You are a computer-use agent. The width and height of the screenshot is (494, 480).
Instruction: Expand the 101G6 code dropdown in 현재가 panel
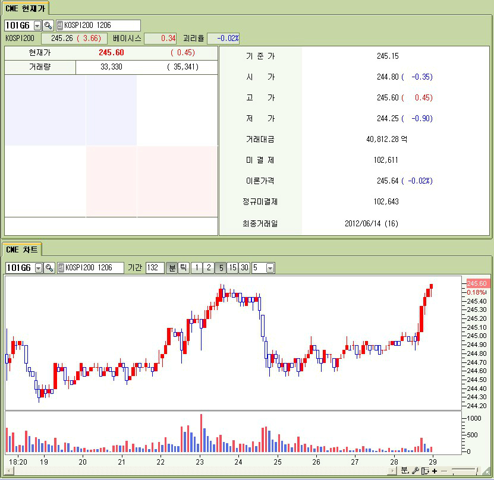37,26
